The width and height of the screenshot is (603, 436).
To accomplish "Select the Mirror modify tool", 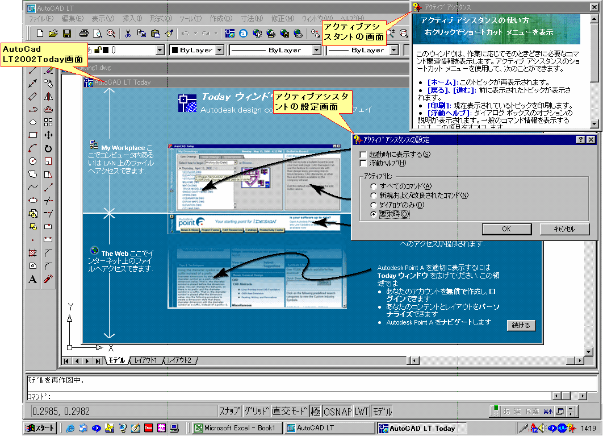I will [48, 96].
